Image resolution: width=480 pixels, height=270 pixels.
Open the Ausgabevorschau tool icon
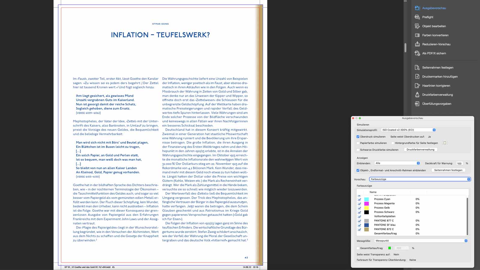pyautogui.click(x=417, y=8)
